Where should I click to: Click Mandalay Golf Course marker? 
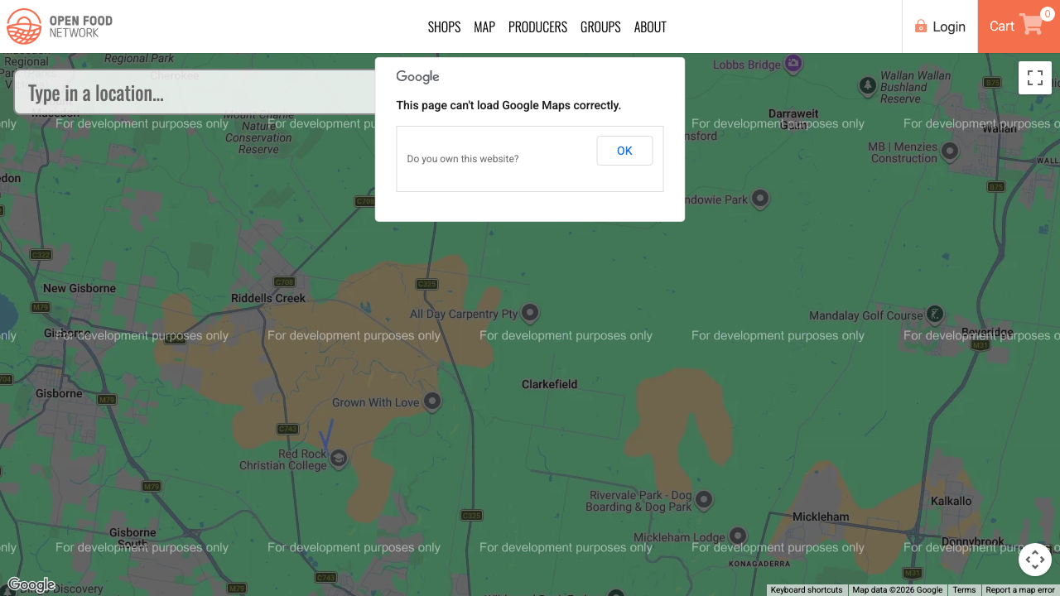(x=935, y=315)
